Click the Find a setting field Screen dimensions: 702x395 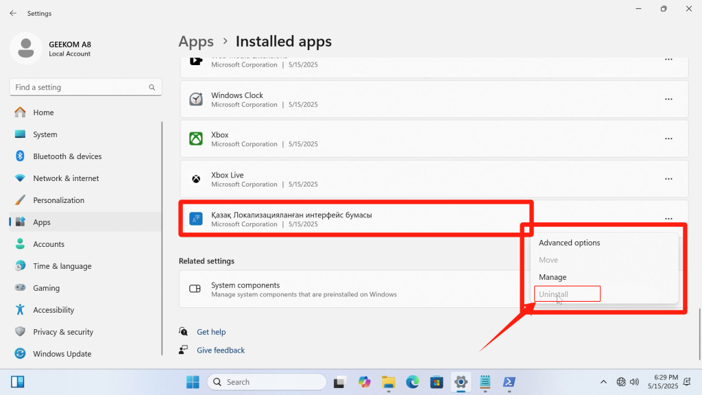pyautogui.click(x=86, y=87)
